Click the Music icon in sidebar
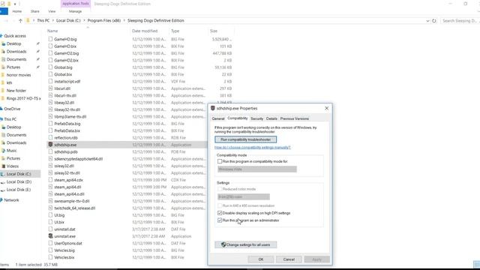The width and height of the screenshot is (480, 270). (4, 151)
